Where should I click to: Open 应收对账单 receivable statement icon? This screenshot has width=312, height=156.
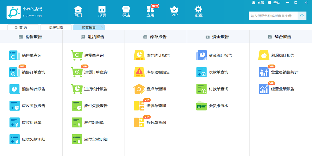(x=14, y=122)
